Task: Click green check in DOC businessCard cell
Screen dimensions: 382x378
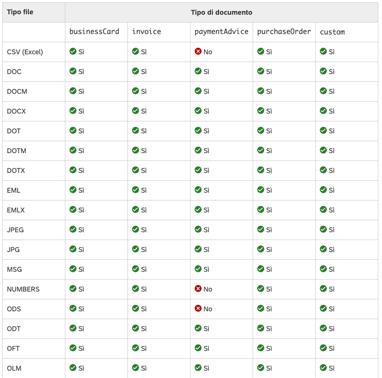Action: 73,71
